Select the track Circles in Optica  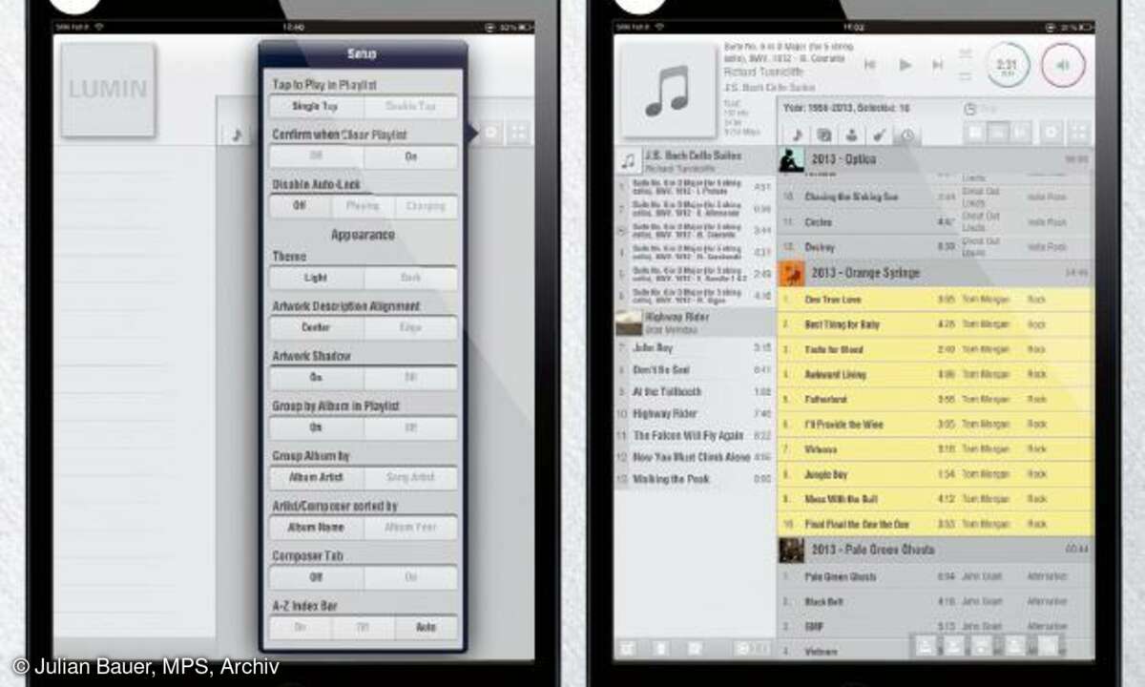click(935, 222)
